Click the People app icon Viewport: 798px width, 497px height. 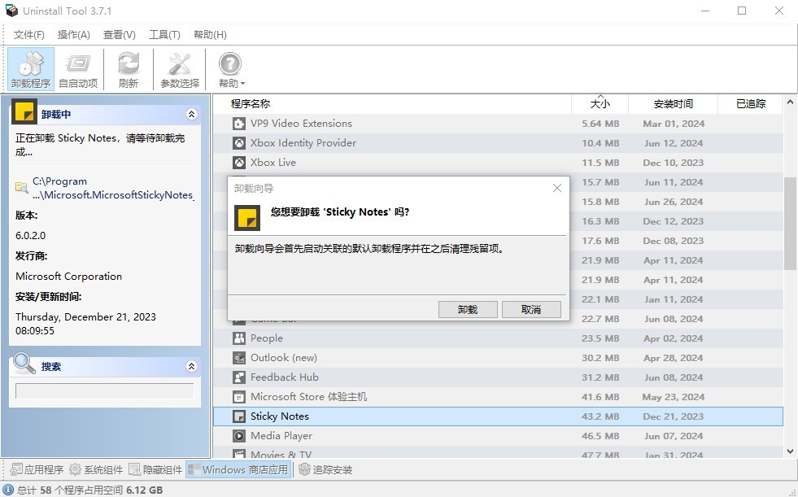point(238,338)
